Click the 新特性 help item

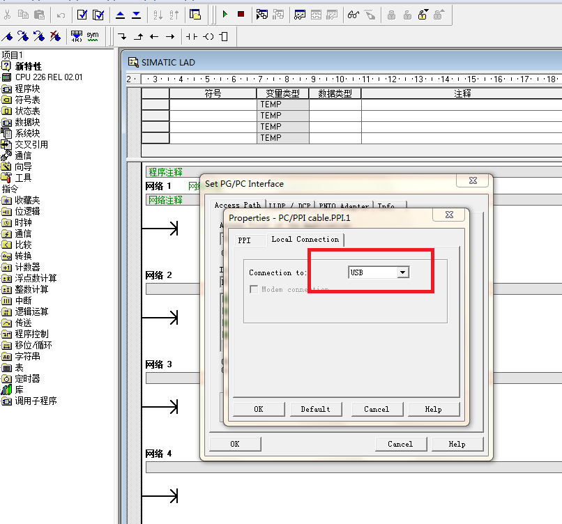click(29, 66)
